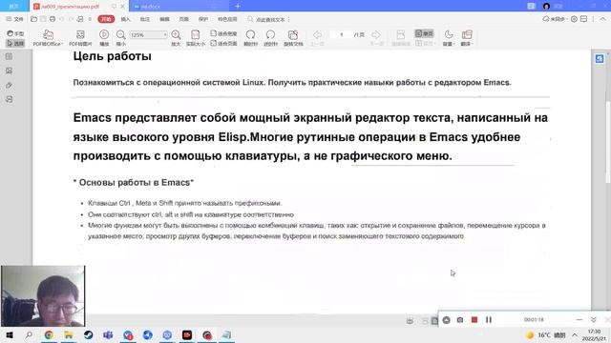Image resolution: width=611 pixels, height=343 pixels.
Task: Rotate the page clockwise
Action: point(250,38)
